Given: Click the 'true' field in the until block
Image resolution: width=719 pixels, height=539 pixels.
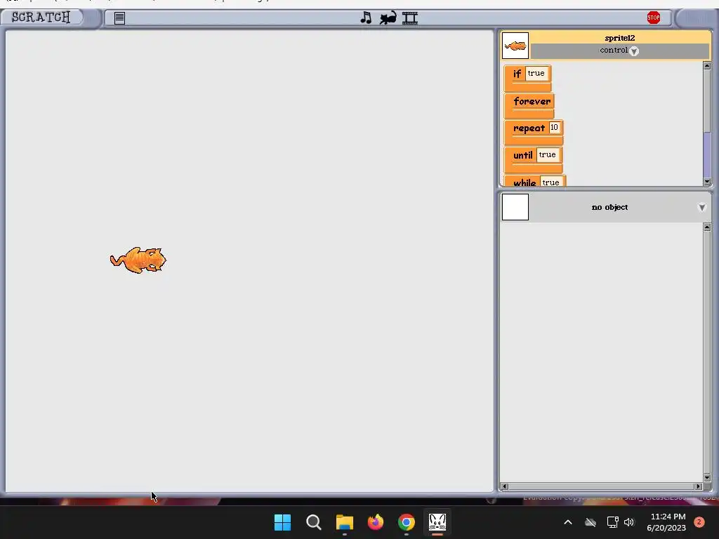Looking at the screenshot, I should click(548, 155).
